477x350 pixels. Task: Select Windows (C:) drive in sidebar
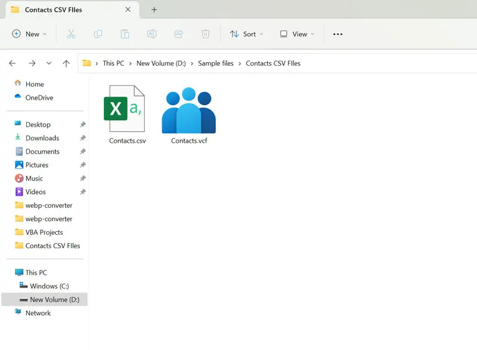49,286
